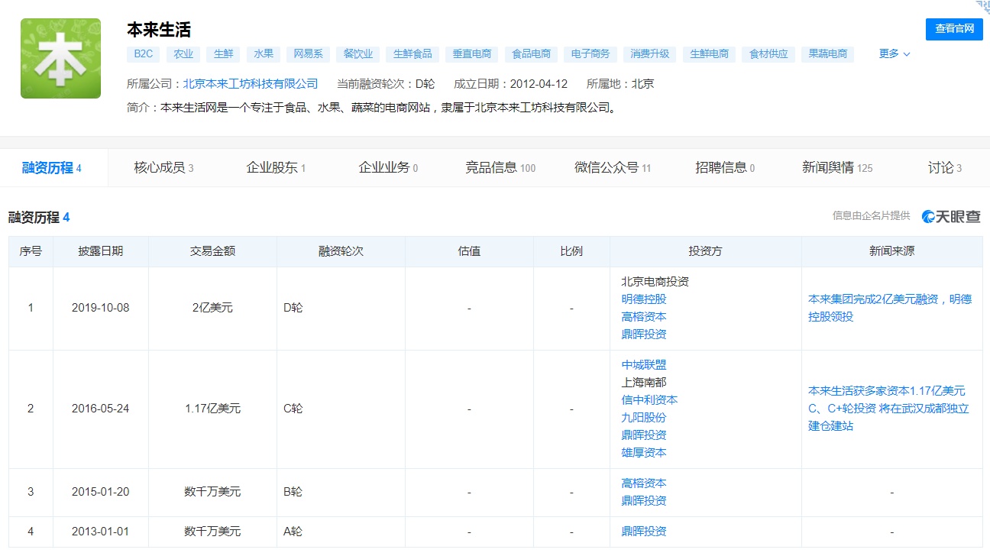The width and height of the screenshot is (990, 556).
Task: Click the 查看官网 button
Action: [954, 29]
